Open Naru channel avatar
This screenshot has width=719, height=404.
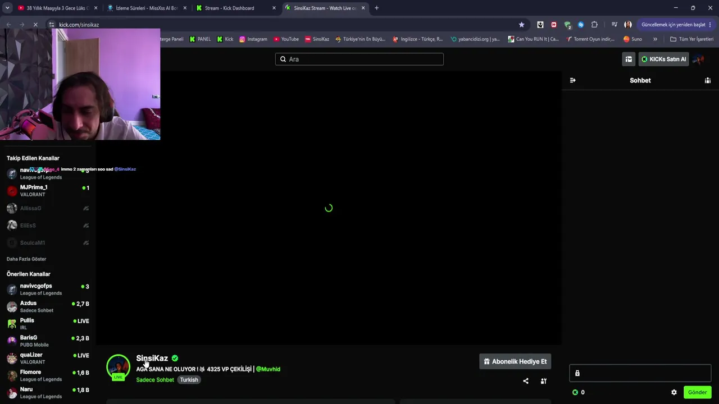tap(12, 392)
